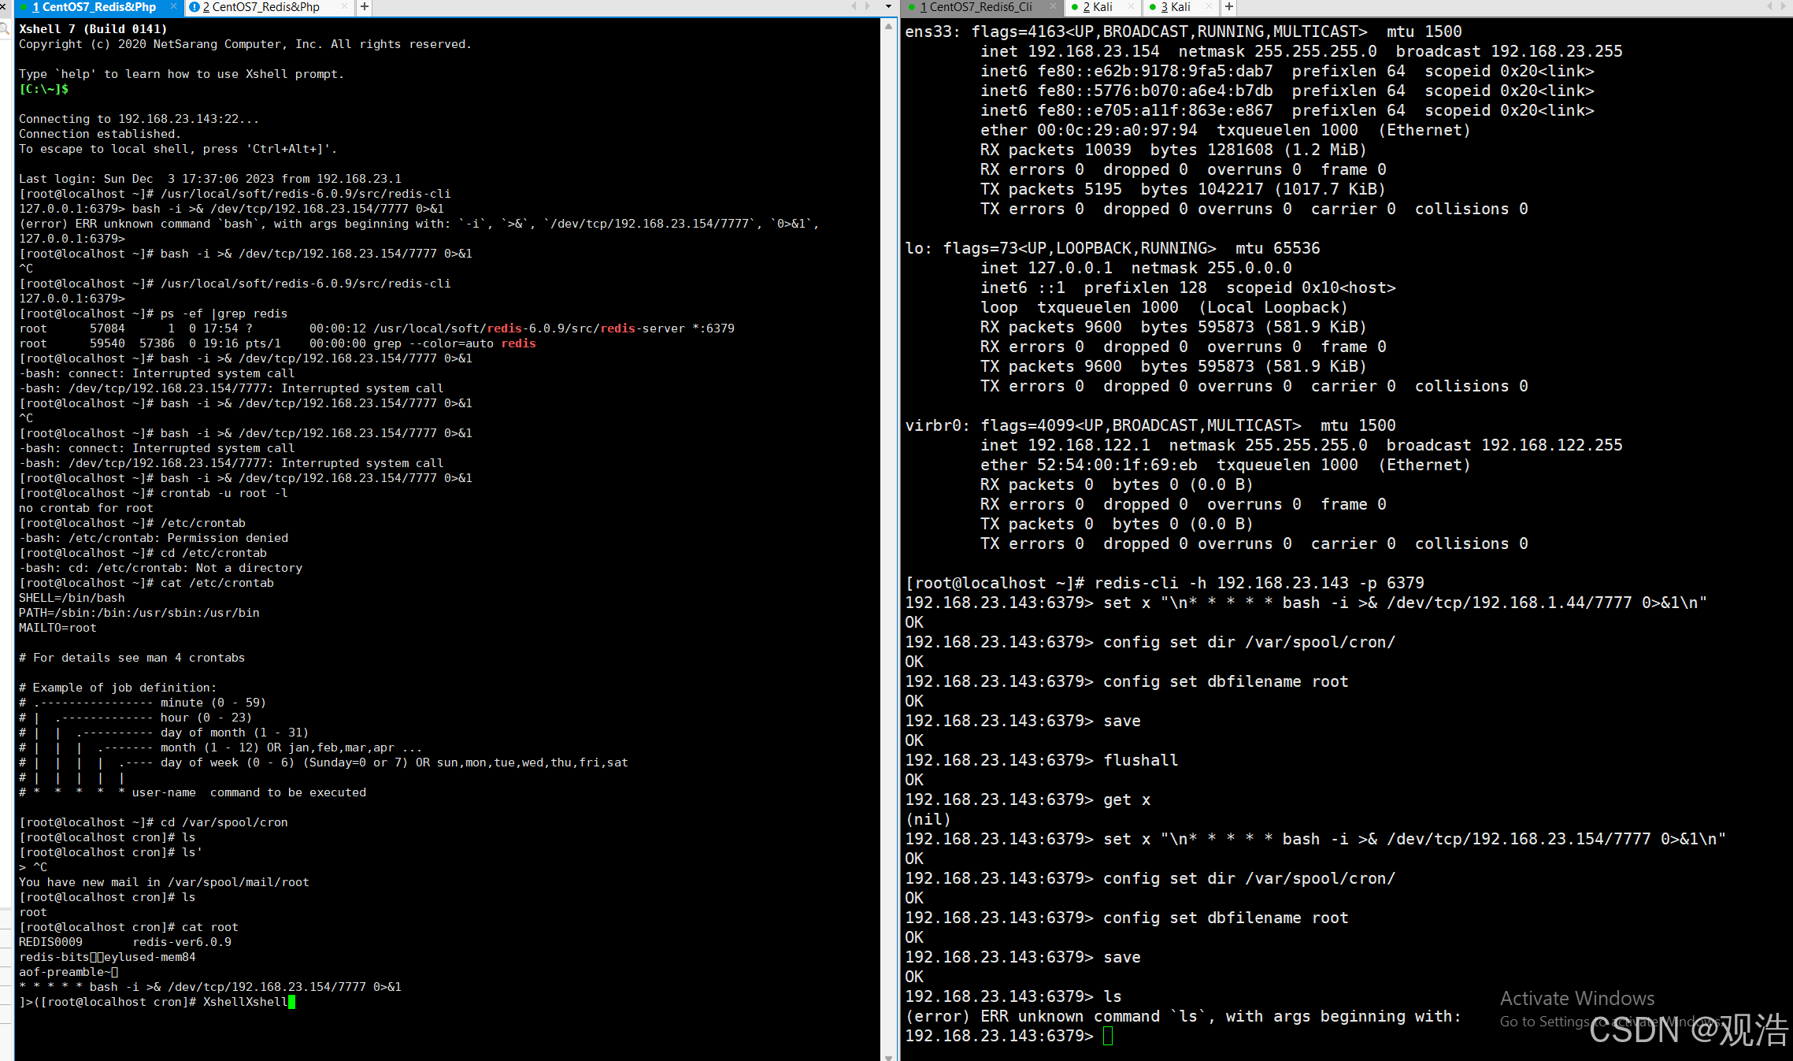Open the 3 Kali session tab
This screenshot has height=1061, width=1793.
[x=1175, y=7]
